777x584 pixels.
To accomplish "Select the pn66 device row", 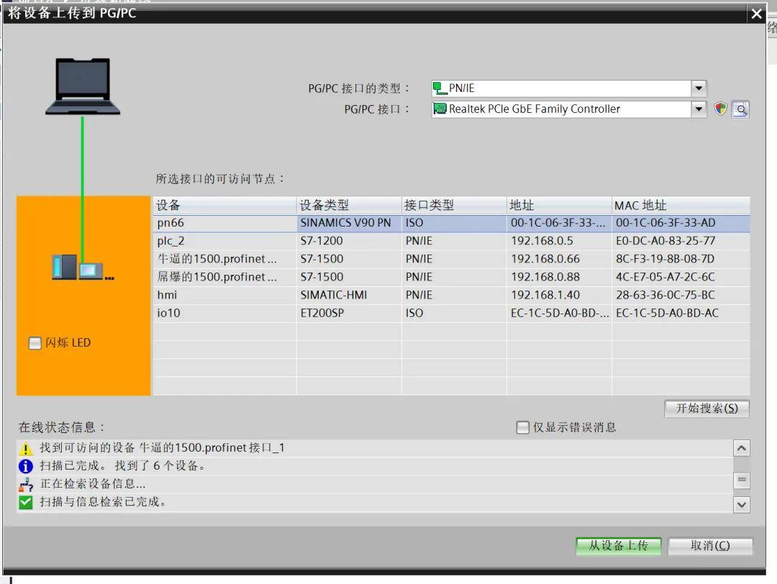I will [x=451, y=224].
